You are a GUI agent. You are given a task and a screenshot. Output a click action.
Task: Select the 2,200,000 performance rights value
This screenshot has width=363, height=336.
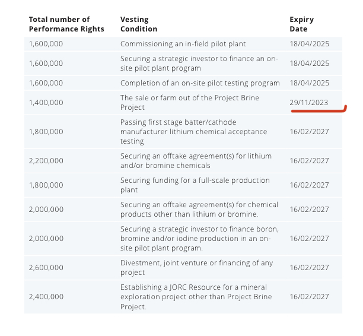46,161
